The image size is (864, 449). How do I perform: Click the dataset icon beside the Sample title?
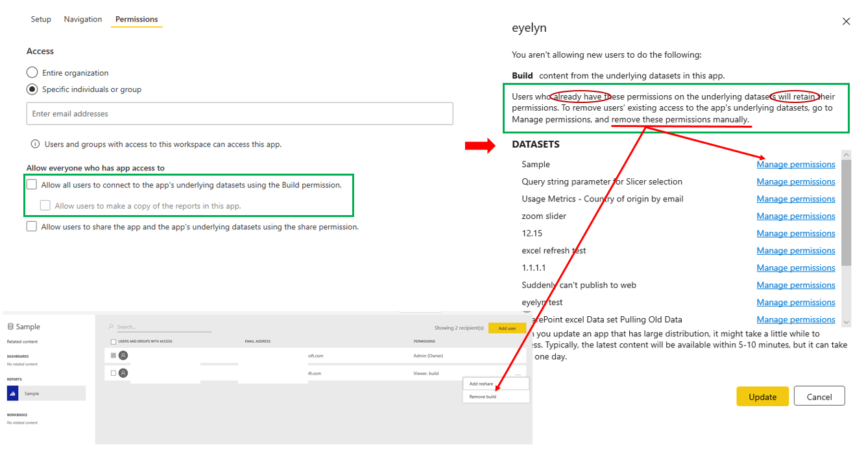[10, 327]
